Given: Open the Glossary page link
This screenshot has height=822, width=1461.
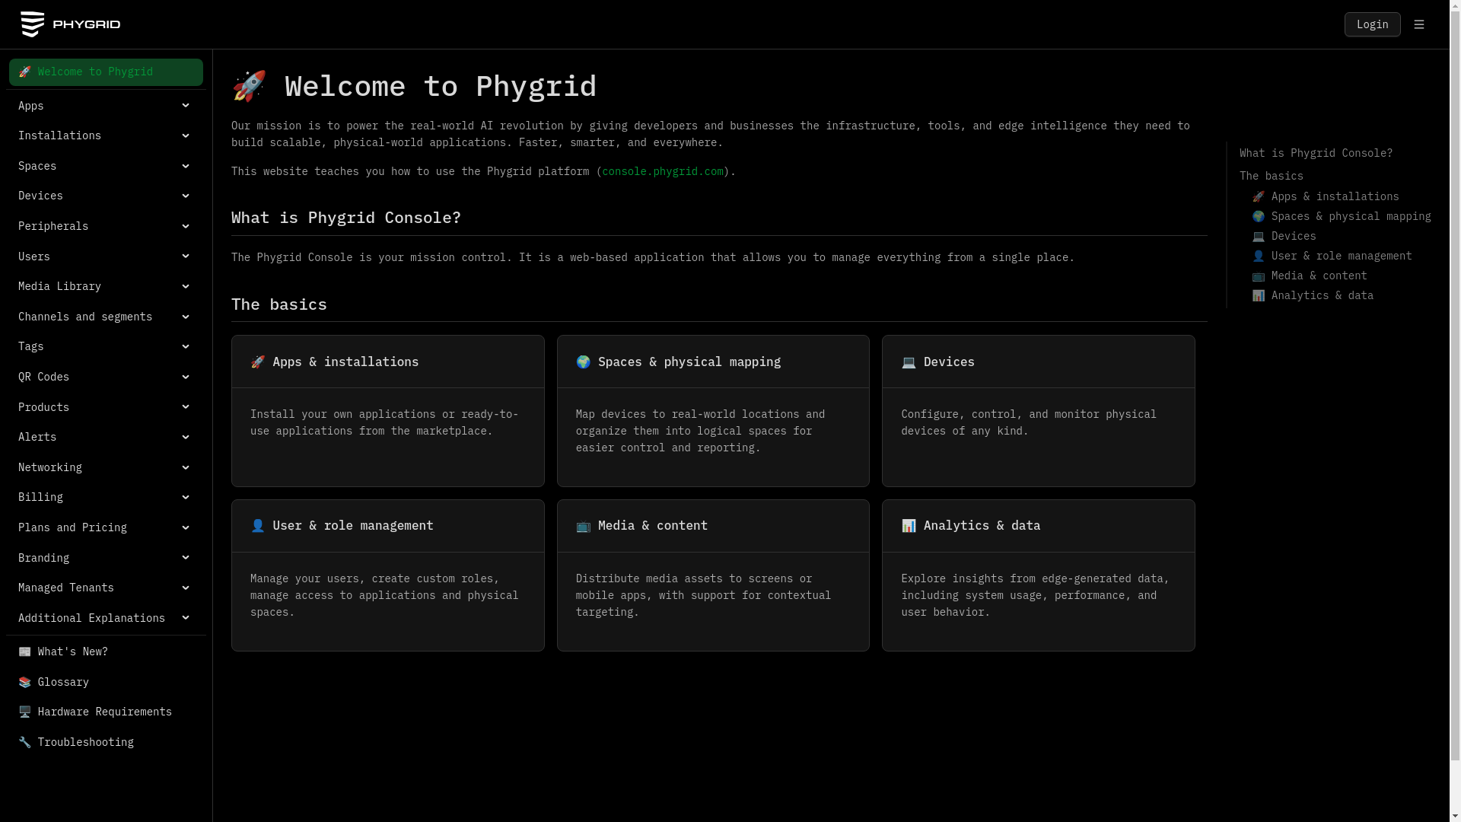Looking at the screenshot, I should (106, 682).
